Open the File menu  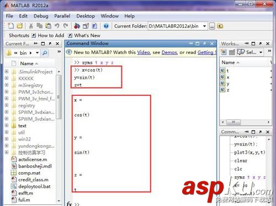[x=9, y=16]
